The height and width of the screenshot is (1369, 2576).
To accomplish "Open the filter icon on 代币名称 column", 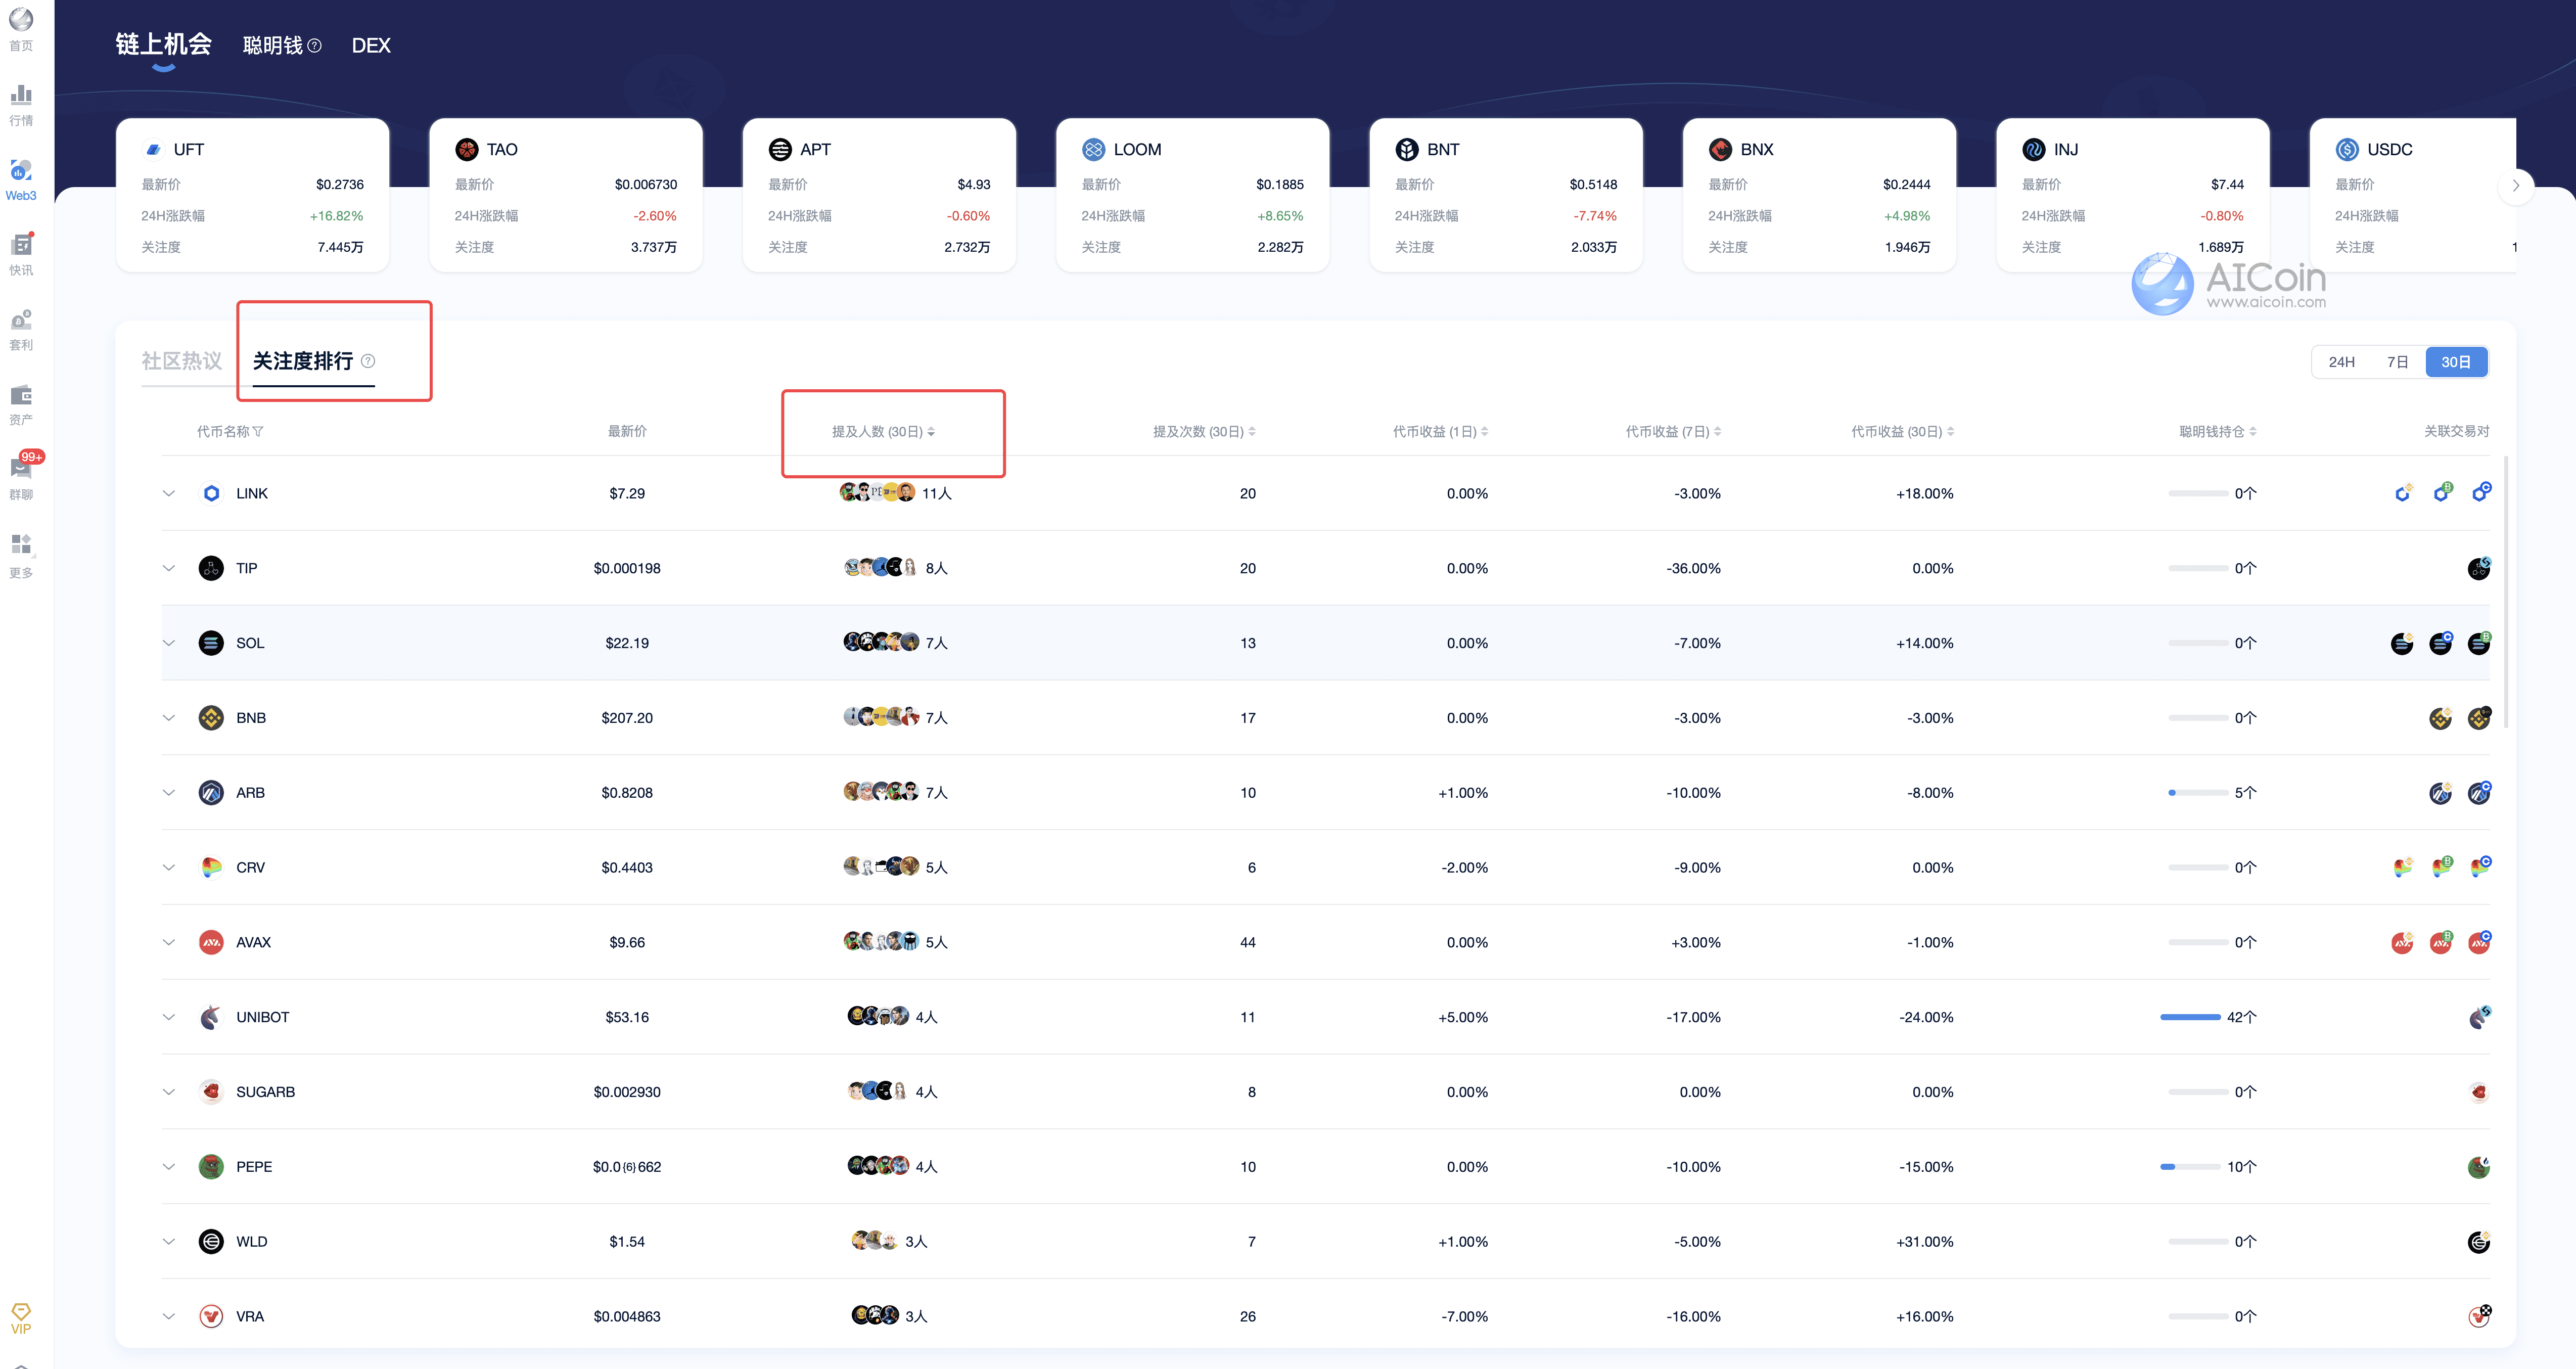I will [258, 432].
